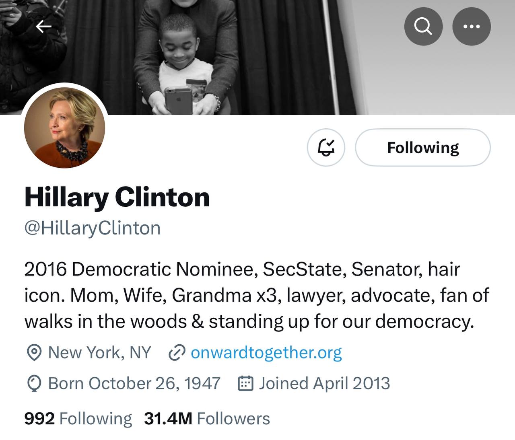This screenshot has width=515, height=440.
Task: Click the Following button to unfollow
Action: [422, 148]
